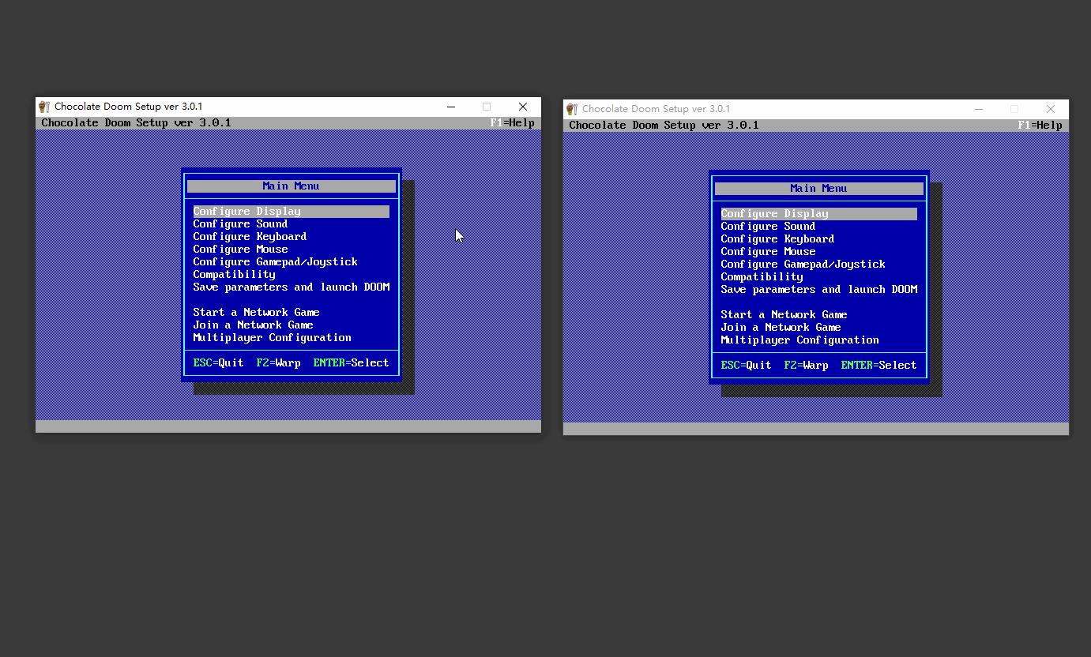Open Multiplayer Configuration in the right window
The width and height of the screenshot is (1091, 657).
pos(799,340)
